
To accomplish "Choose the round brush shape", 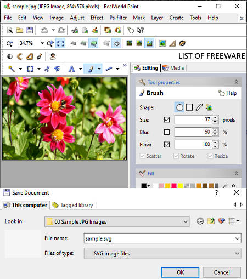I will (x=179, y=107).
